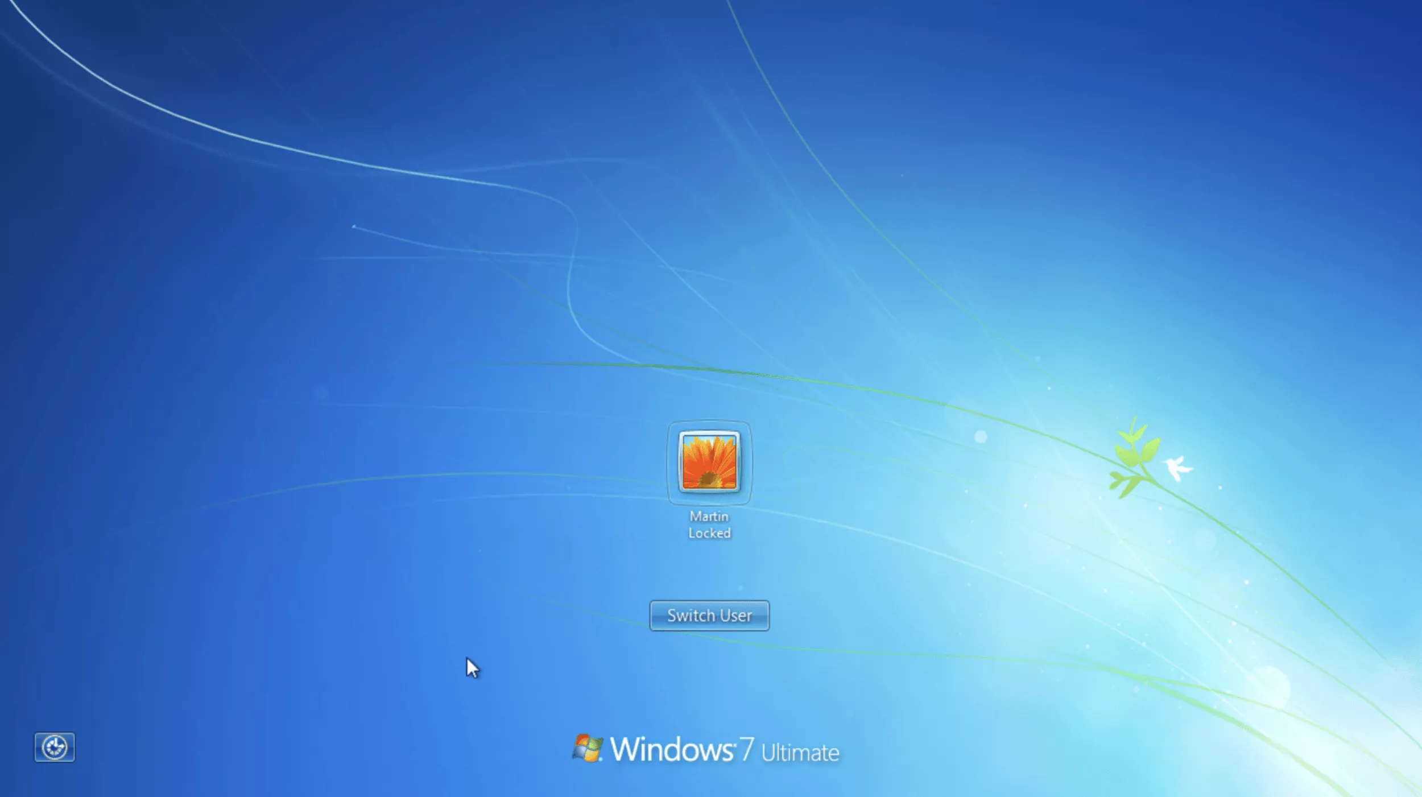Choose a different user via Switch User
This screenshot has width=1422, height=797.
[x=709, y=616]
